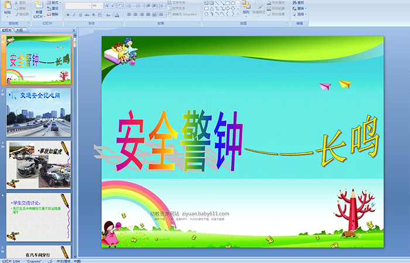
Task: Open the Character Spacing (AV) dropdown
Action: [x=101, y=15]
